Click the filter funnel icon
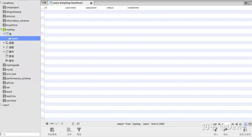This screenshot has width=252, height=137. point(79,130)
